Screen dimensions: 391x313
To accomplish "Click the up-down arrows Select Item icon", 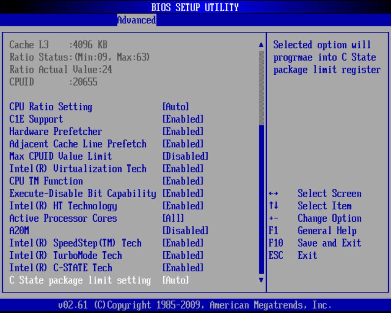I will point(274,206).
